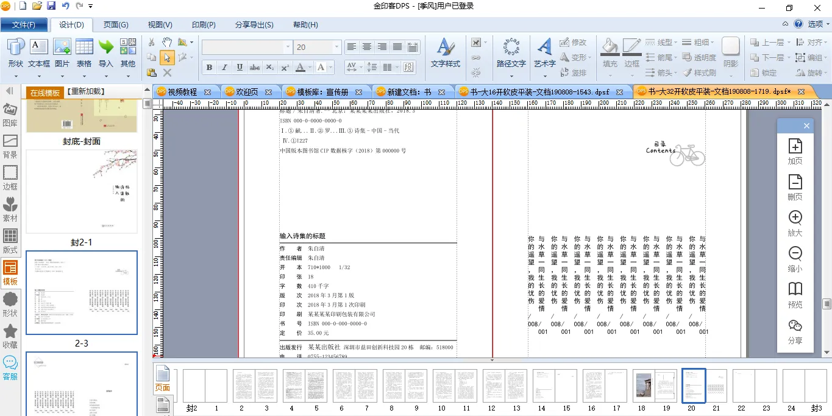Open the 文字样式 text style tool
Viewport: 832px width, 416px height.
(x=445, y=52)
